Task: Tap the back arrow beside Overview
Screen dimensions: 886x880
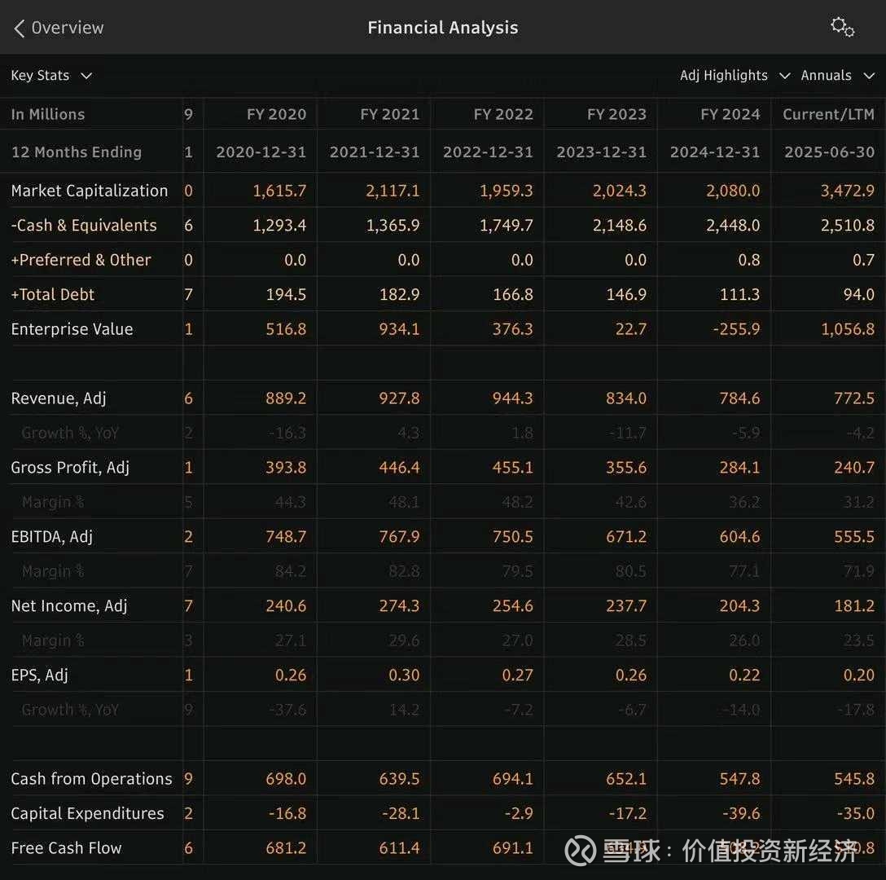Action: [20, 29]
